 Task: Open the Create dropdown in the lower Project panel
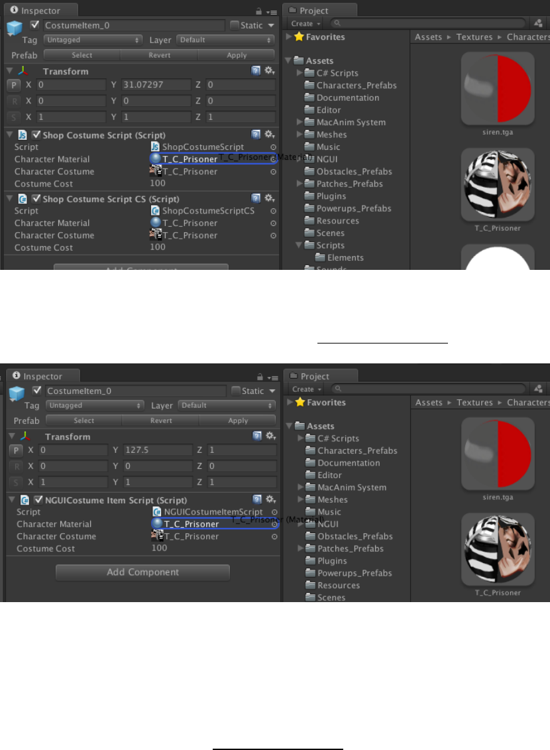tap(306, 389)
